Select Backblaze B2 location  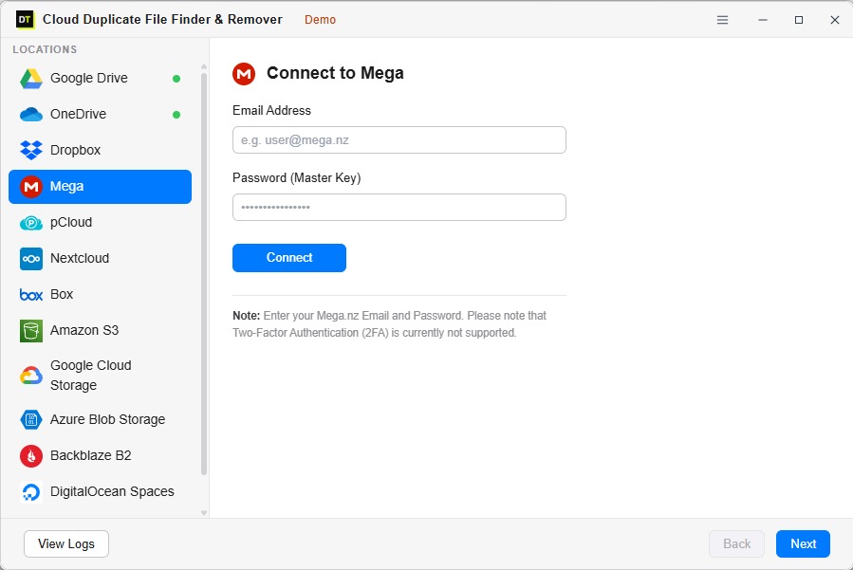coord(100,455)
